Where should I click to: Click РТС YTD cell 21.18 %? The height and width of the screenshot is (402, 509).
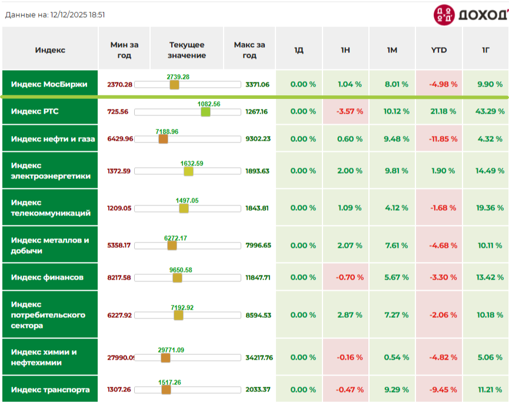click(439, 111)
